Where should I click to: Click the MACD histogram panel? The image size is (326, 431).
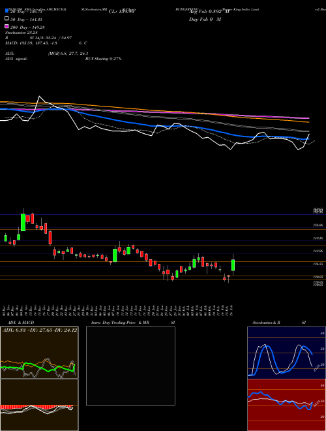pyautogui.click(x=39, y=405)
